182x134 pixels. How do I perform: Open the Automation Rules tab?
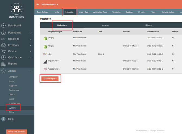coord(100,12)
